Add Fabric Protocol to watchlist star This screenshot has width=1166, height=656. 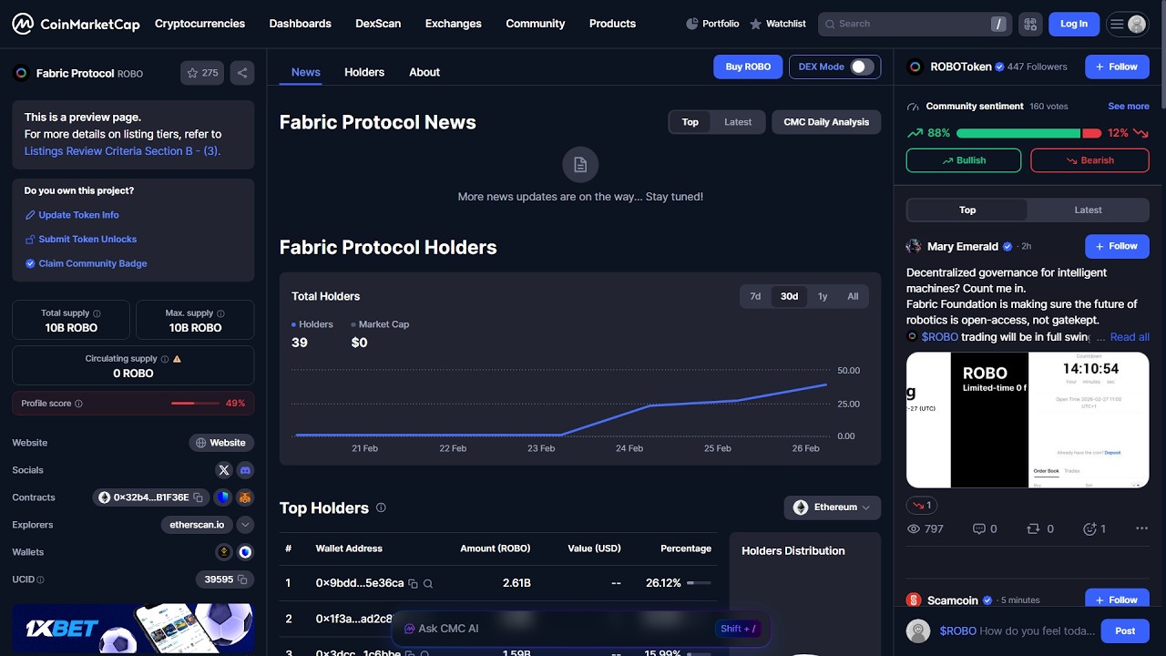202,73
